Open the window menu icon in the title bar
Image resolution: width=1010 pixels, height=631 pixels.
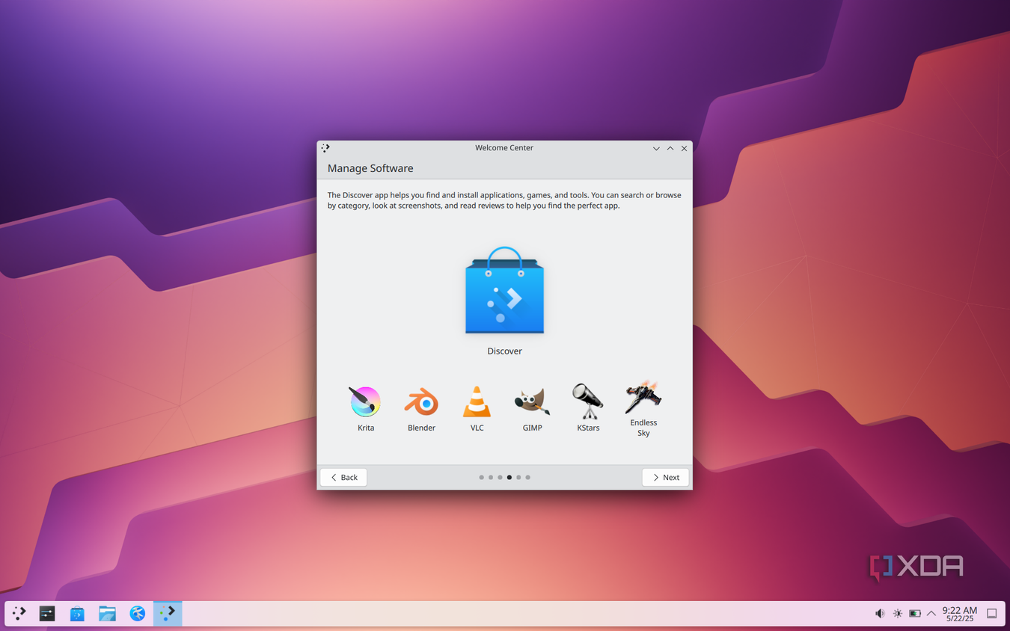click(325, 148)
